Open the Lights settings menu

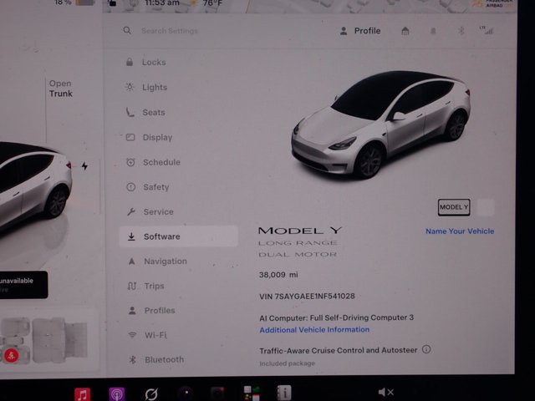[x=147, y=87]
